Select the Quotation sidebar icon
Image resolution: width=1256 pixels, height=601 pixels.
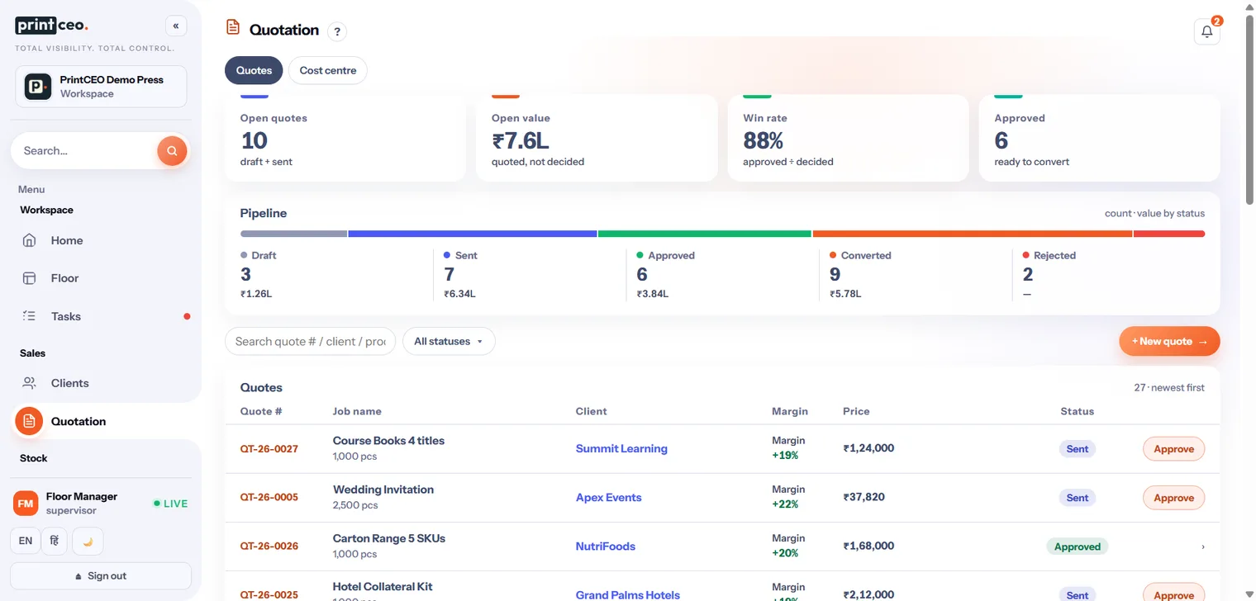[x=29, y=421]
